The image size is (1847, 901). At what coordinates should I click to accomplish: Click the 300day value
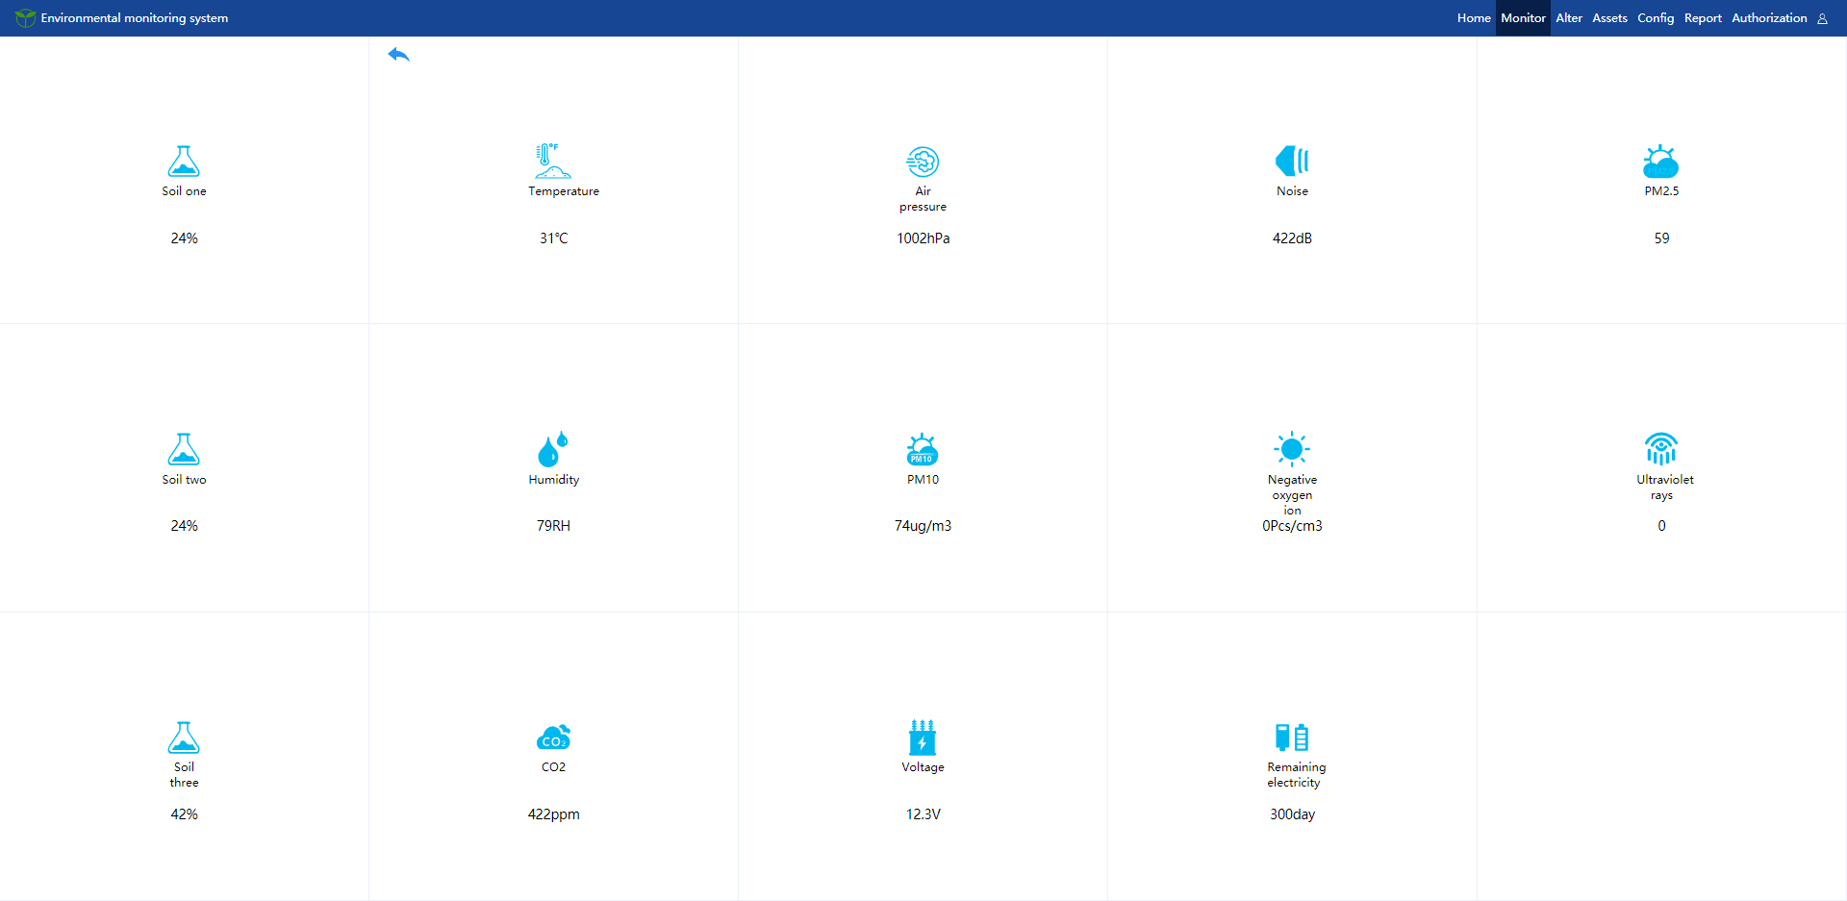click(x=1292, y=814)
